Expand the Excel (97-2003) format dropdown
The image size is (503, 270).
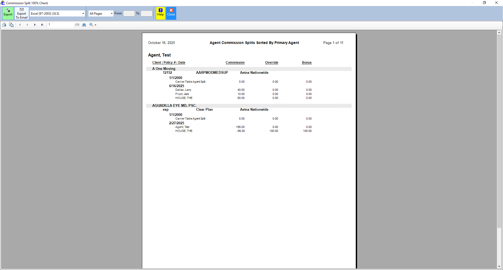pos(83,14)
